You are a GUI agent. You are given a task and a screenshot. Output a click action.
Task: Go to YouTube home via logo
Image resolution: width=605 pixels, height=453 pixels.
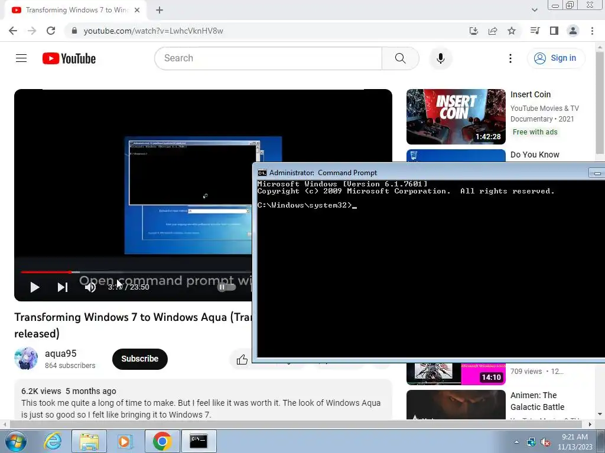pos(69,58)
